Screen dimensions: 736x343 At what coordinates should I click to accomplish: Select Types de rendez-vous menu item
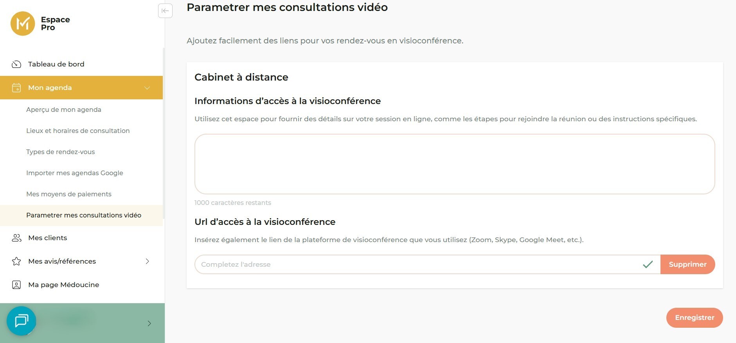point(61,152)
